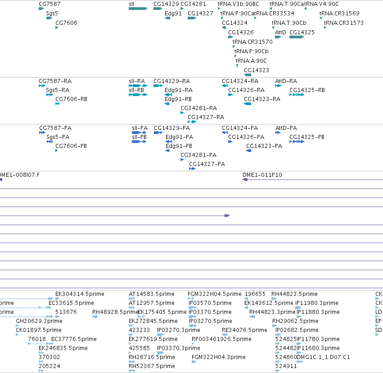Select the CG7587 gene label

50,4
